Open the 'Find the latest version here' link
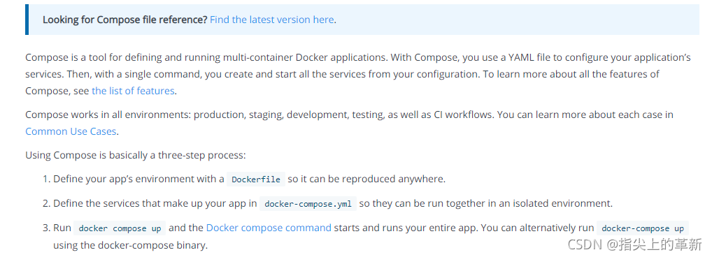 (271, 20)
